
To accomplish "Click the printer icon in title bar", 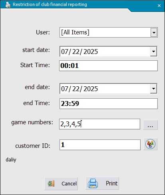I will [x=8, y=4].
